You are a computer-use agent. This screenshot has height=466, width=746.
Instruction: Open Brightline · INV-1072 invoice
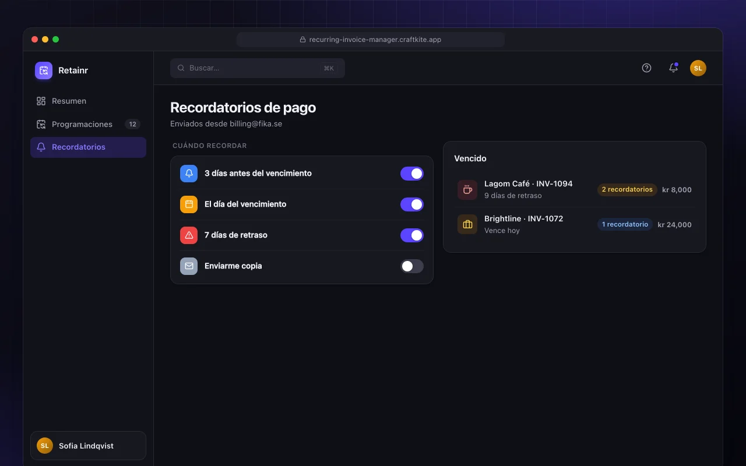pyautogui.click(x=575, y=225)
